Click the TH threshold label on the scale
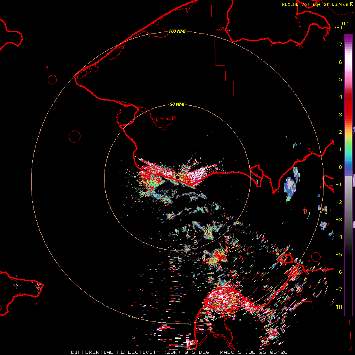Image resolution: width=355 pixels, height=355 pixels. [x=339, y=307]
